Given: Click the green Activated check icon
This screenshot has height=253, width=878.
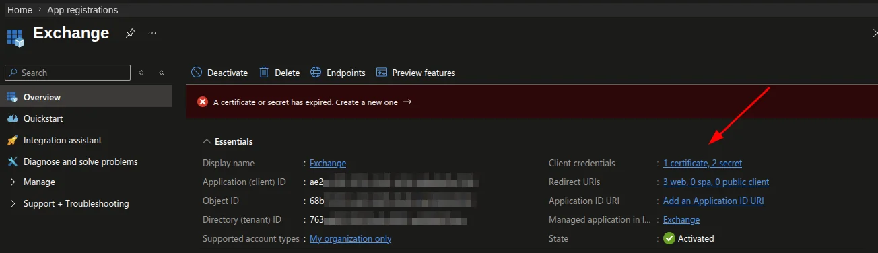Looking at the screenshot, I should point(669,238).
